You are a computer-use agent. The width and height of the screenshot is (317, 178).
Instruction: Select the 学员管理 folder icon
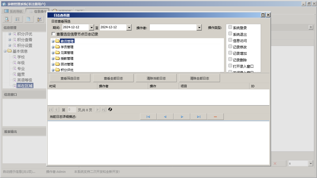(x=57, y=47)
